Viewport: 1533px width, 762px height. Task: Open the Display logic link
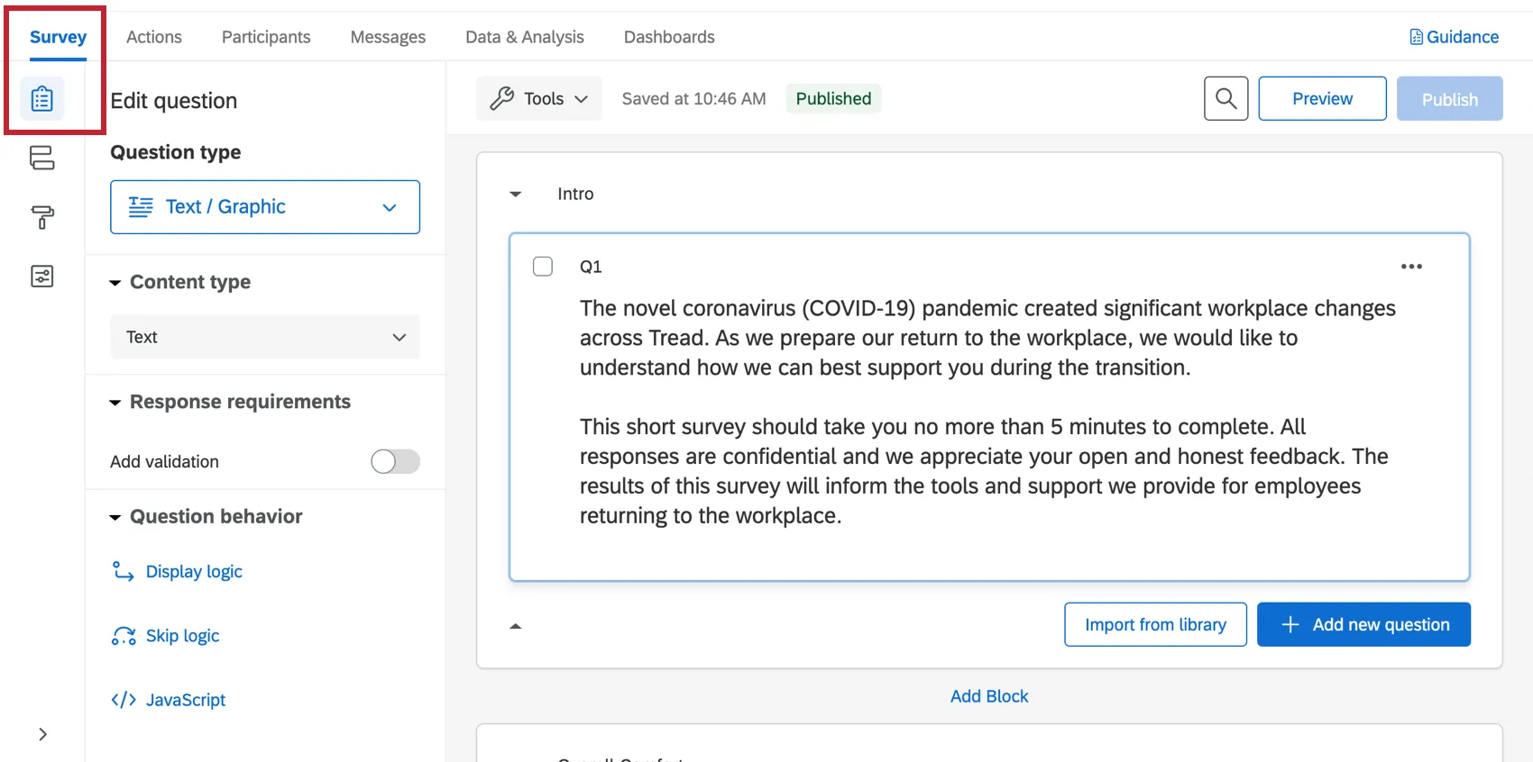194,572
